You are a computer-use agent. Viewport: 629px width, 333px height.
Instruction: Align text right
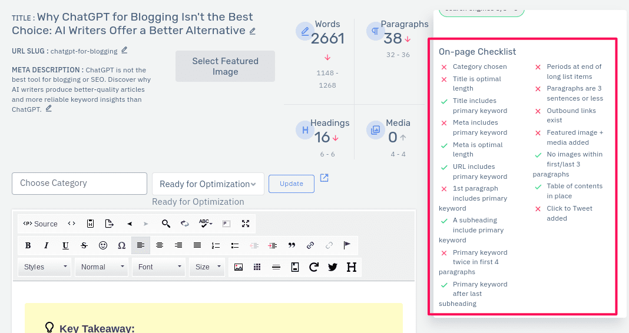(x=178, y=245)
